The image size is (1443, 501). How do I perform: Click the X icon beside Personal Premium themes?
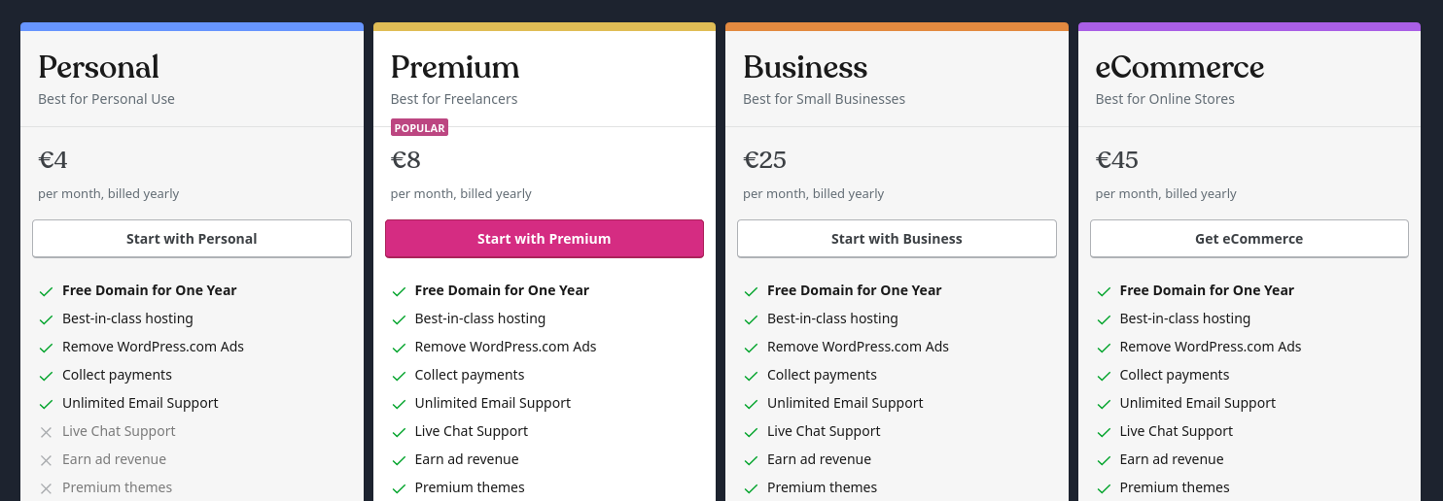46,488
